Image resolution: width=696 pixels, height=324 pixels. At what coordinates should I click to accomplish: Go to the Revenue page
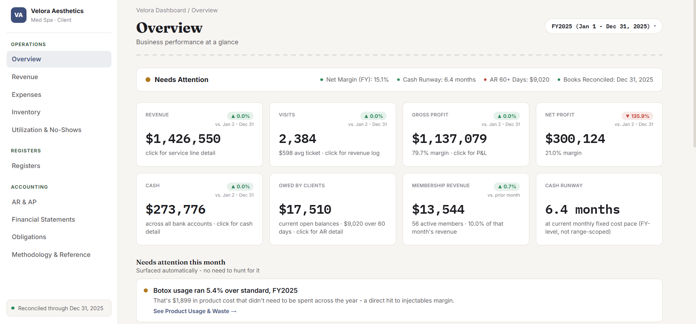click(59, 77)
